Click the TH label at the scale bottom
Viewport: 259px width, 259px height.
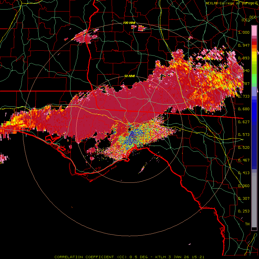pos(247,224)
